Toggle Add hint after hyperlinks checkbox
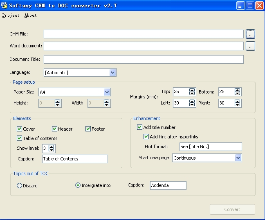The height and width of the screenshot is (220, 265). 146,136
